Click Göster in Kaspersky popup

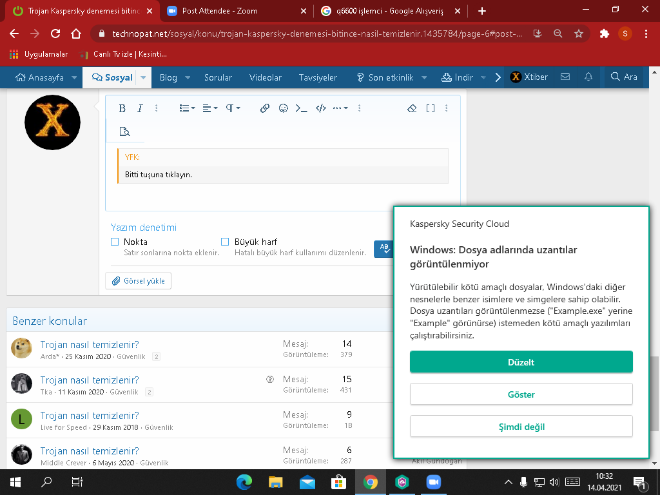(521, 394)
